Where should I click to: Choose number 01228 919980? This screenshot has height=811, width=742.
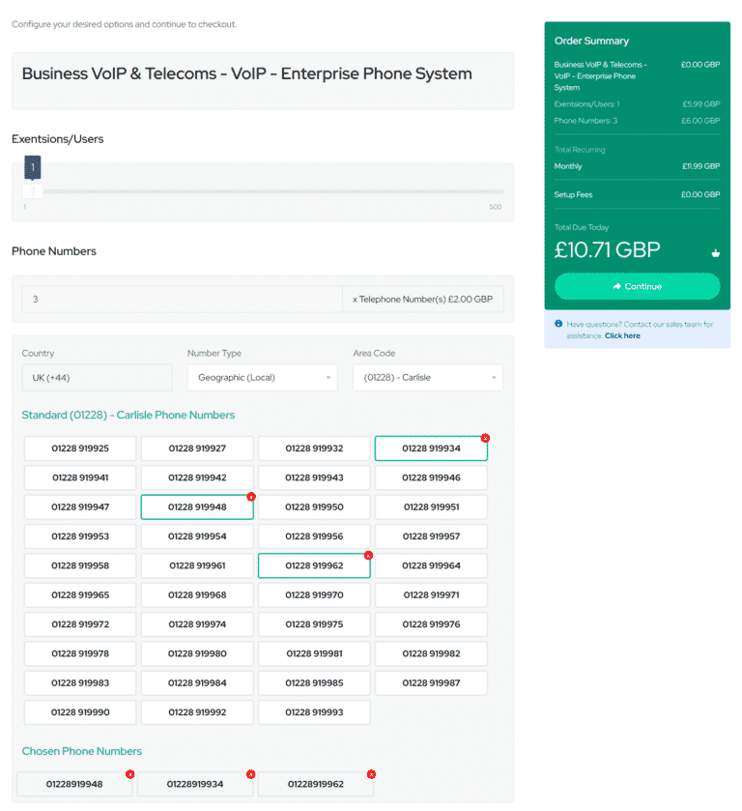[197, 653]
